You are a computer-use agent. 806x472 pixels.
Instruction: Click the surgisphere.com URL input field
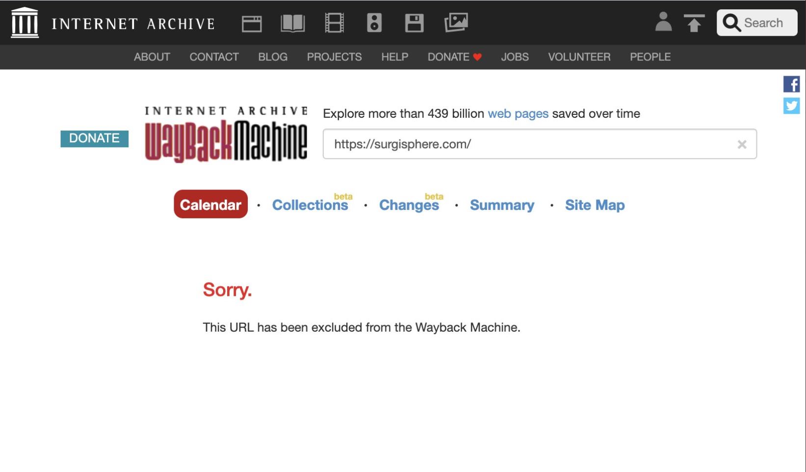click(x=540, y=144)
